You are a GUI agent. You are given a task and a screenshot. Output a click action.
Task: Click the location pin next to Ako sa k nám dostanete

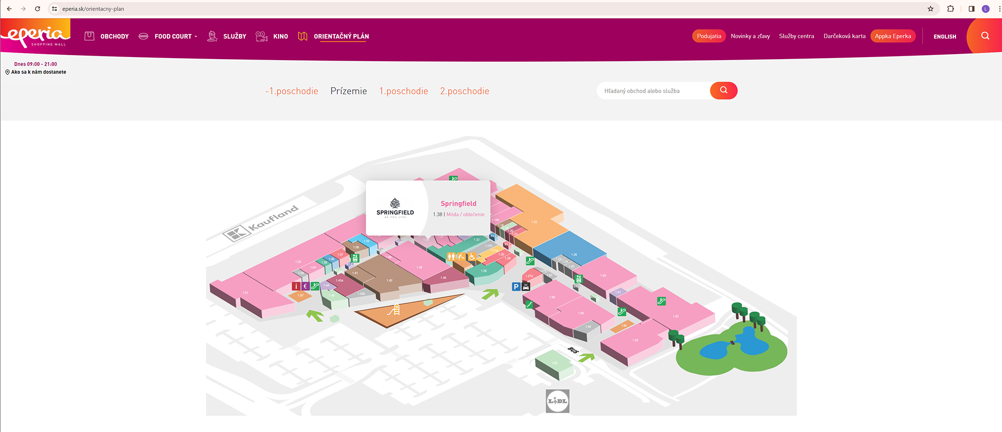[8, 72]
